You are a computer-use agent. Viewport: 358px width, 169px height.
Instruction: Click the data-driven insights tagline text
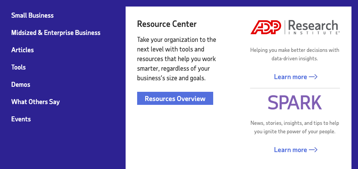click(295, 55)
